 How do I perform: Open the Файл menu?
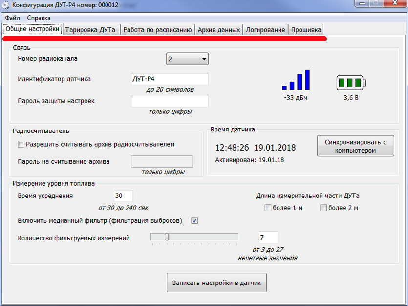[13, 18]
